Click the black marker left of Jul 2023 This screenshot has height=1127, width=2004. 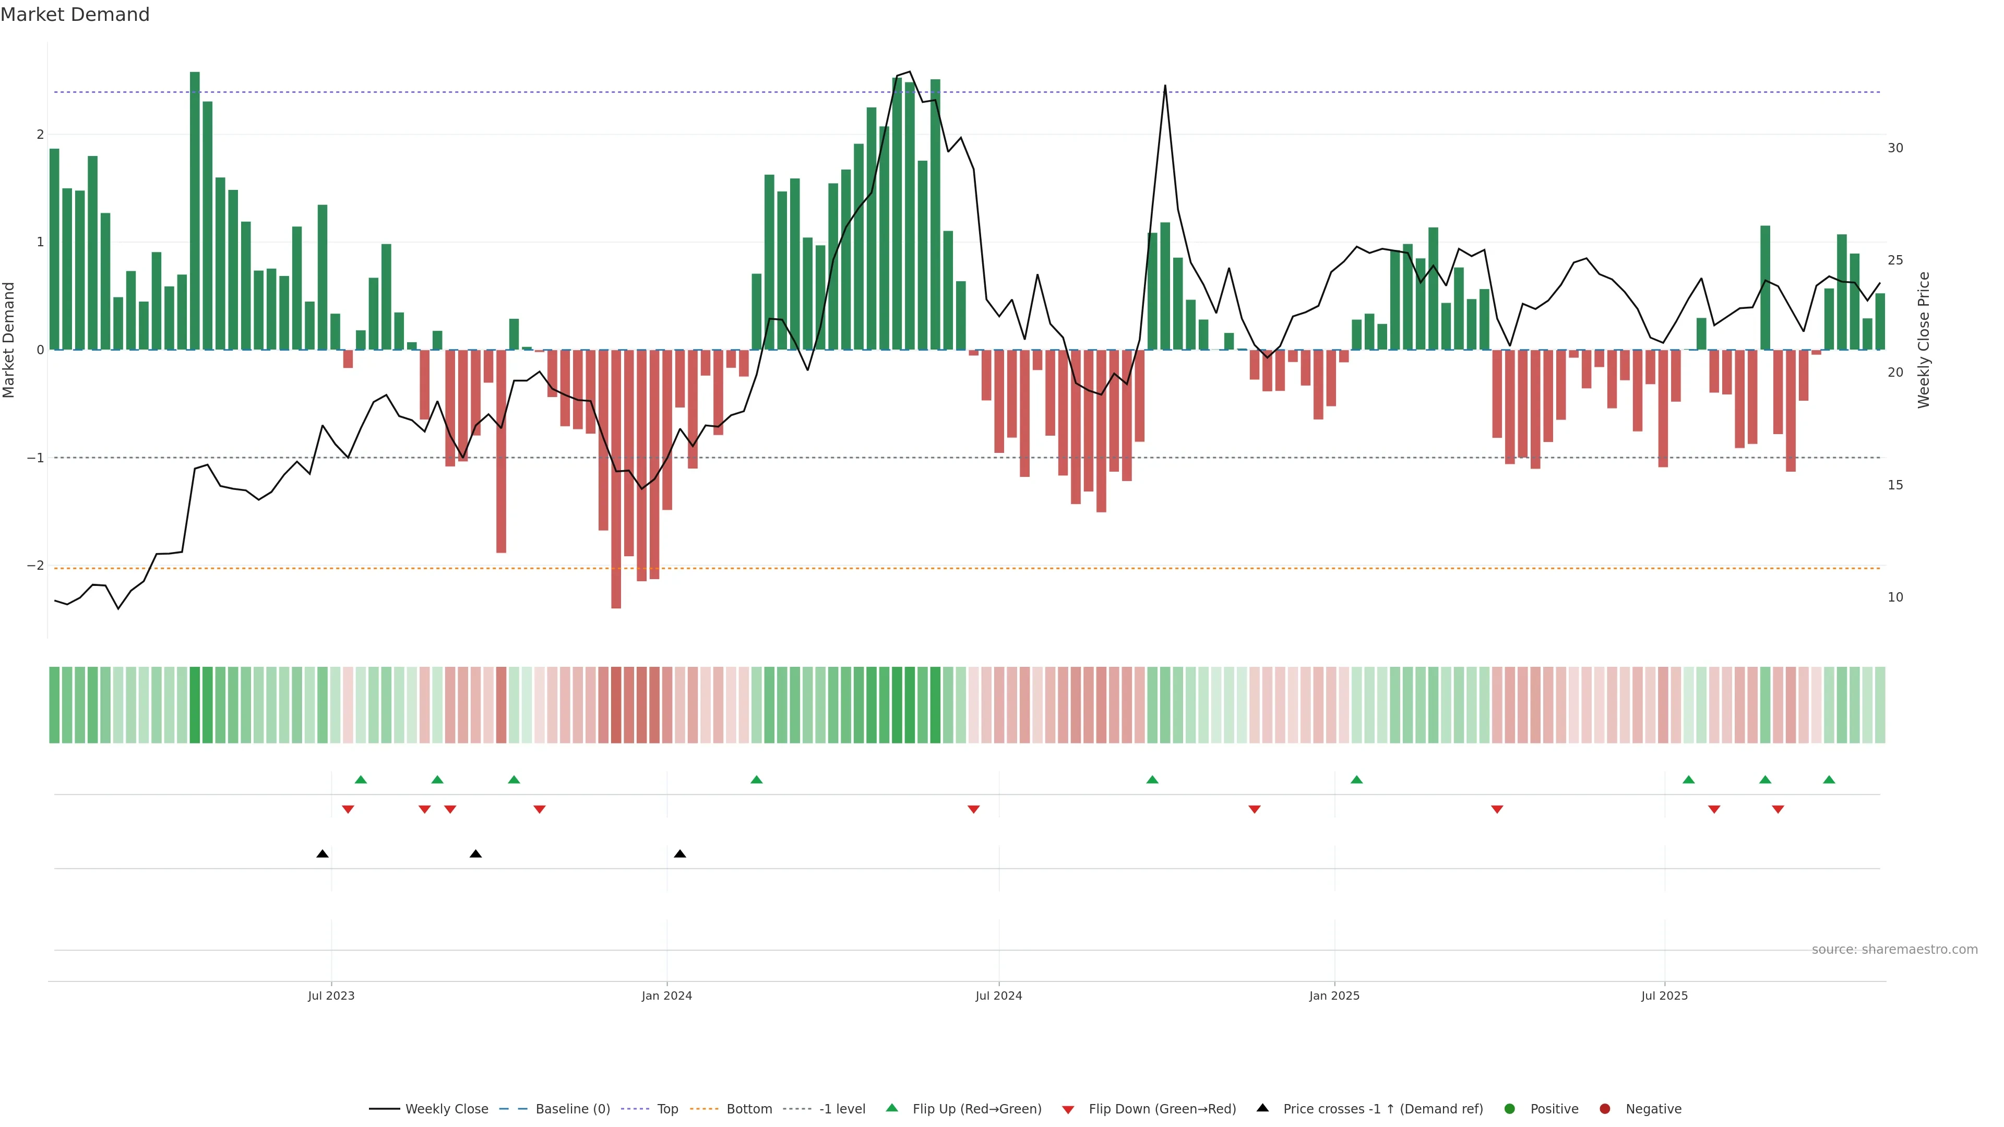coord(323,854)
